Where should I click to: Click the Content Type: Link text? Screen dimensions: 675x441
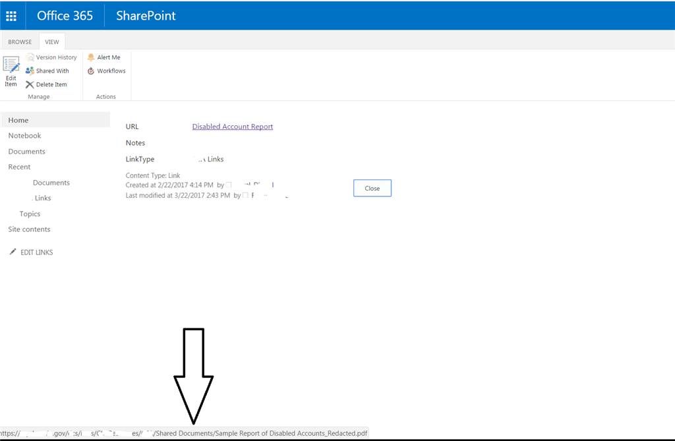pos(153,175)
